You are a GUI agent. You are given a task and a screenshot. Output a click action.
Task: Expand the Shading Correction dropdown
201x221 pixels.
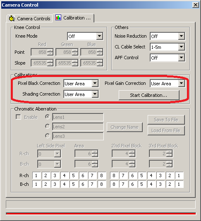point(81,94)
